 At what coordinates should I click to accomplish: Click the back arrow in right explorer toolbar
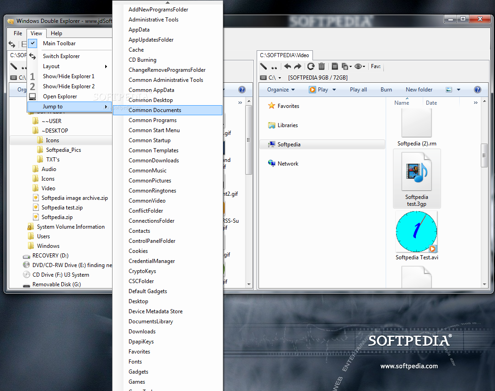pos(287,66)
